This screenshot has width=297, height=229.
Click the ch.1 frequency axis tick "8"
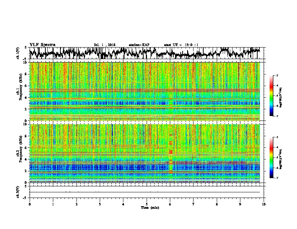click(26, 74)
